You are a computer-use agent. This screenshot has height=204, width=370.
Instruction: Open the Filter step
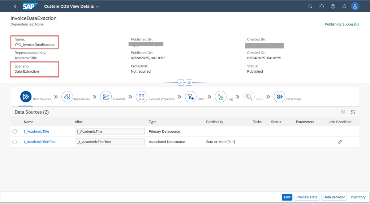pyautogui.click(x=190, y=97)
